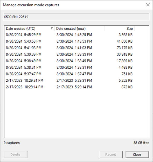
Task: Click the 672 KB size value
Action: pyautogui.click(x=127, y=87)
